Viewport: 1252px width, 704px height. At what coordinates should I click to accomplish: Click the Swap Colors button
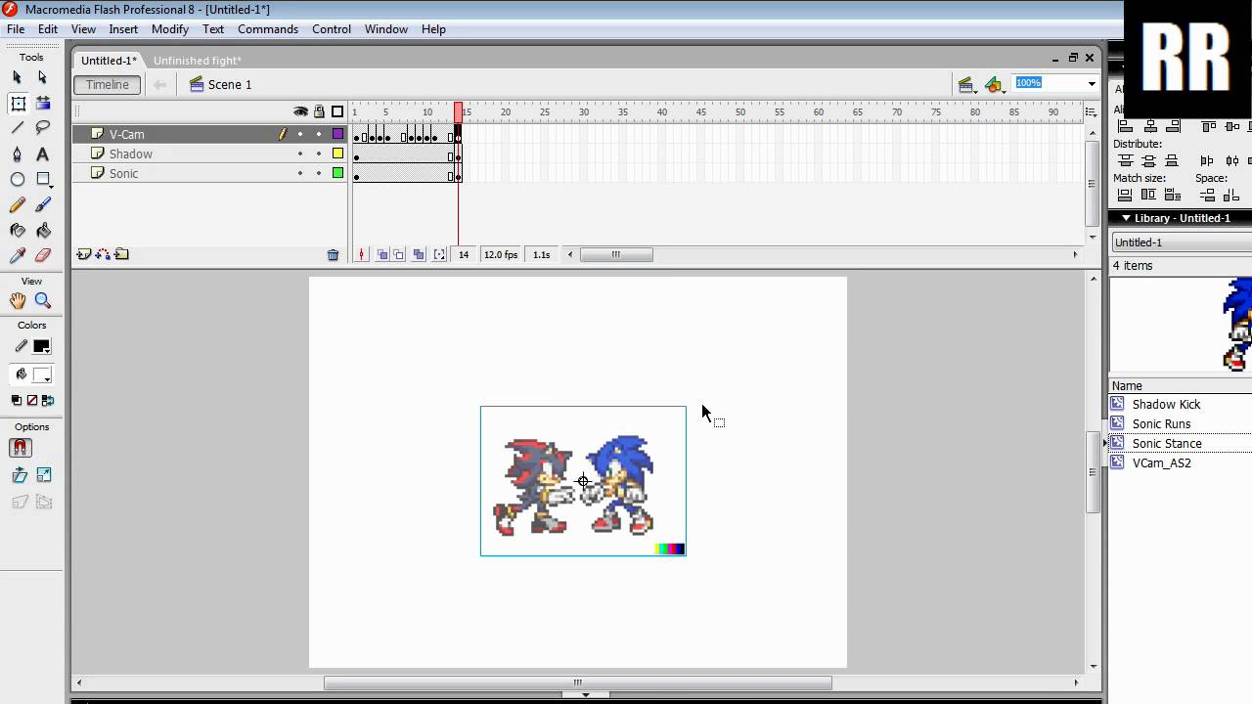[x=48, y=400]
